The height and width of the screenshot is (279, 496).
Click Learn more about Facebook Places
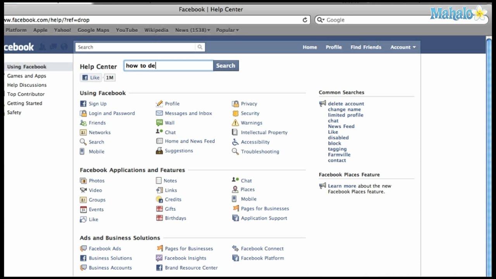click(x=342, y=186)
